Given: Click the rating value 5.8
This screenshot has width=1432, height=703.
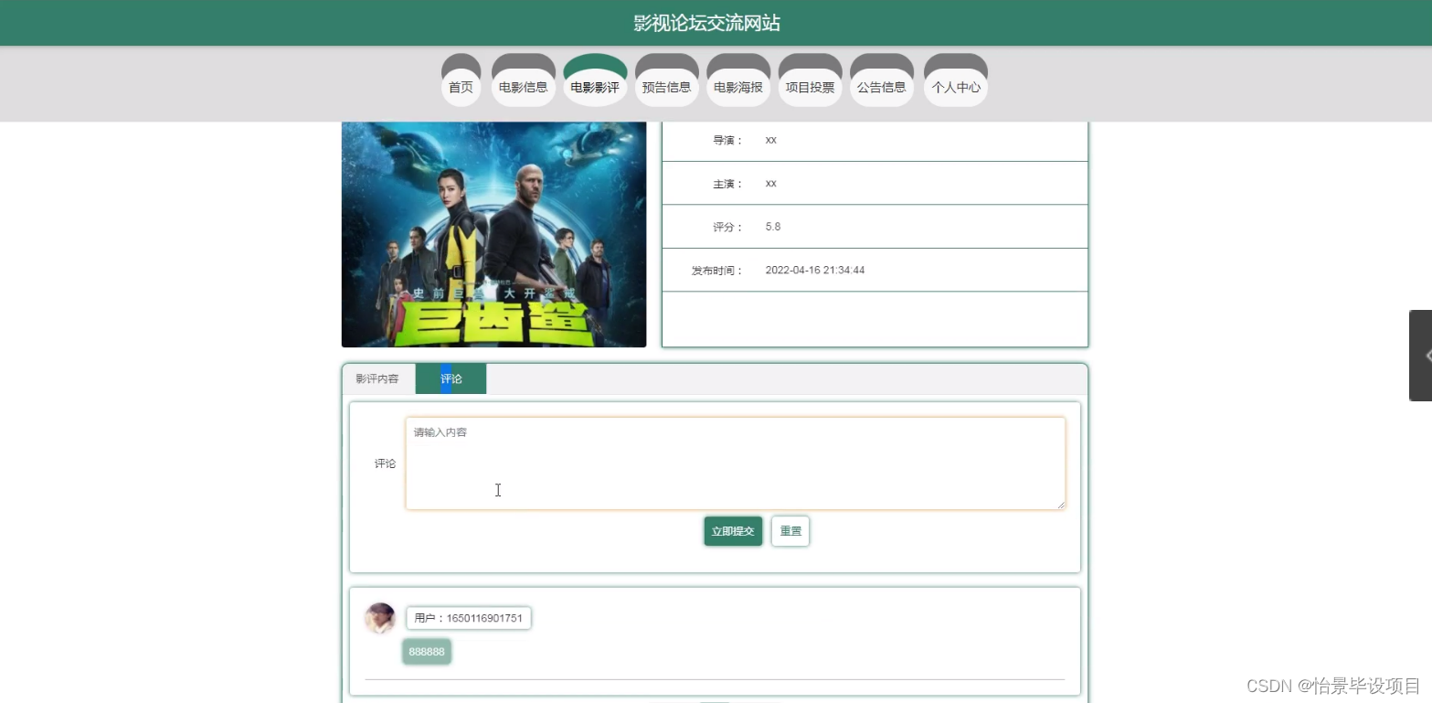Looking at the screenshot, I should 773,227.
